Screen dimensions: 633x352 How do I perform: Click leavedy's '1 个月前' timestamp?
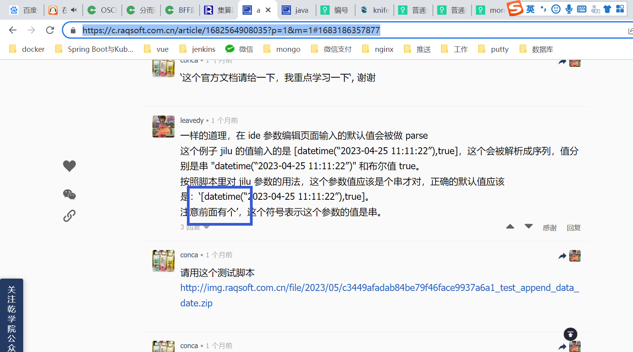pos(224,121)
